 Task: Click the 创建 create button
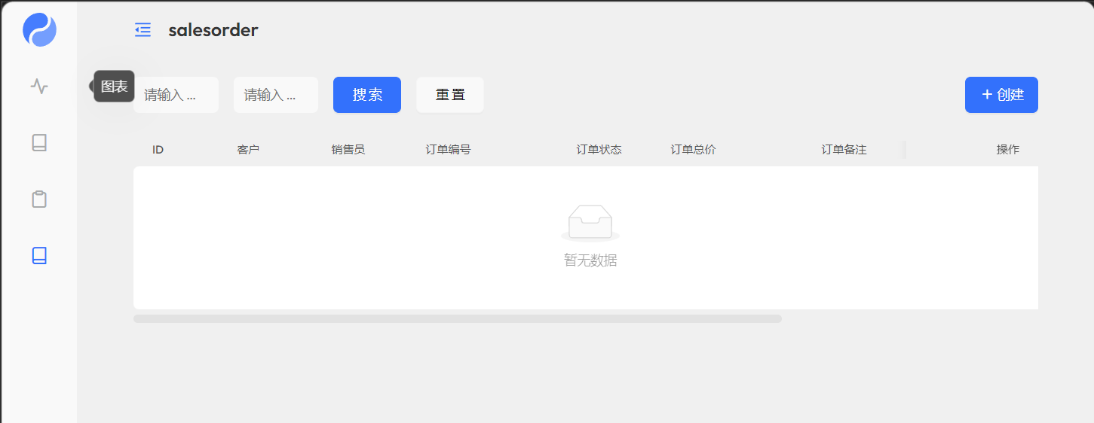(1001, 95)
